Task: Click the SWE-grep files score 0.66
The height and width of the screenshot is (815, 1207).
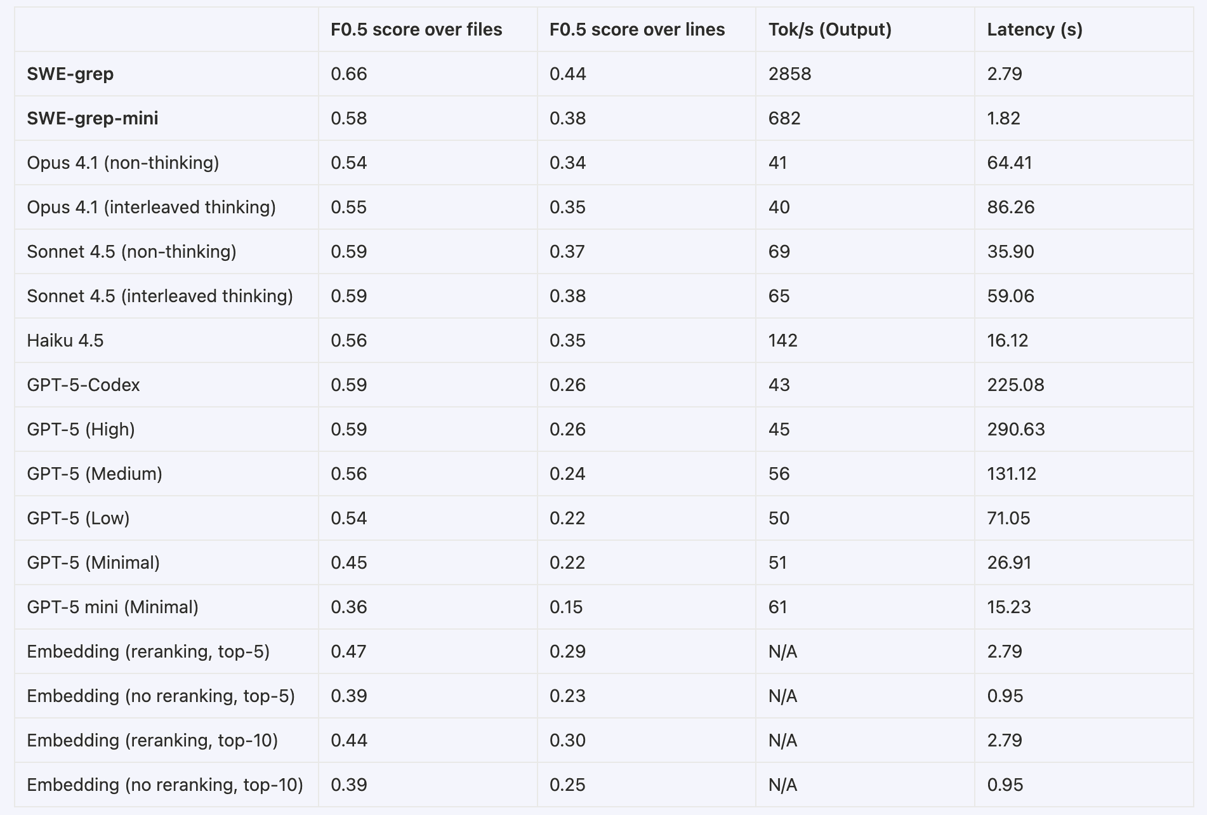Action: [x=349, y=74]
